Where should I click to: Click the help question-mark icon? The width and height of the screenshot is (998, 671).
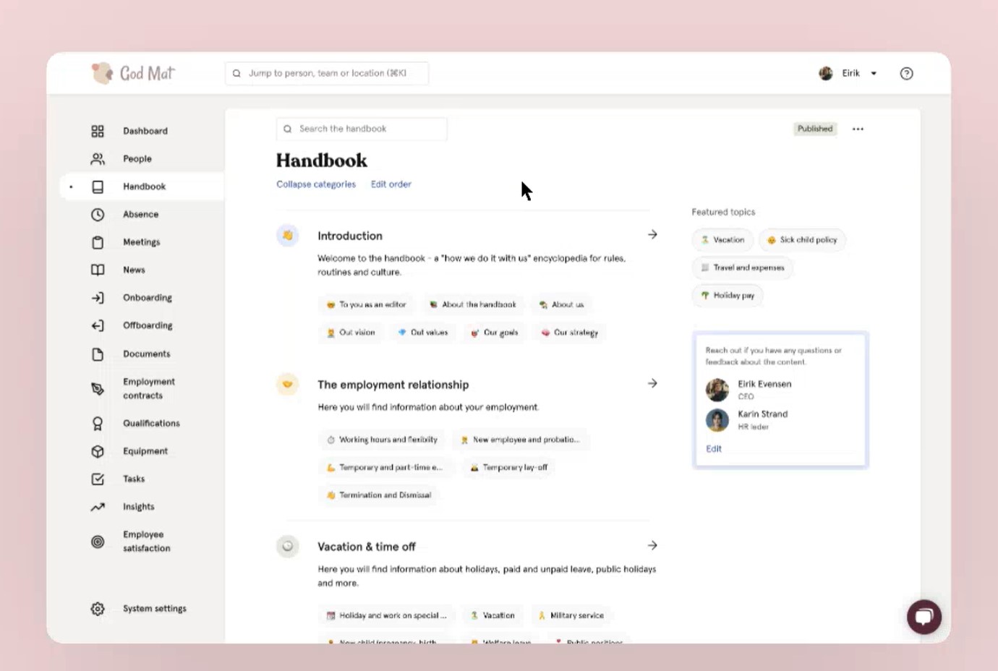pos(906,73)
